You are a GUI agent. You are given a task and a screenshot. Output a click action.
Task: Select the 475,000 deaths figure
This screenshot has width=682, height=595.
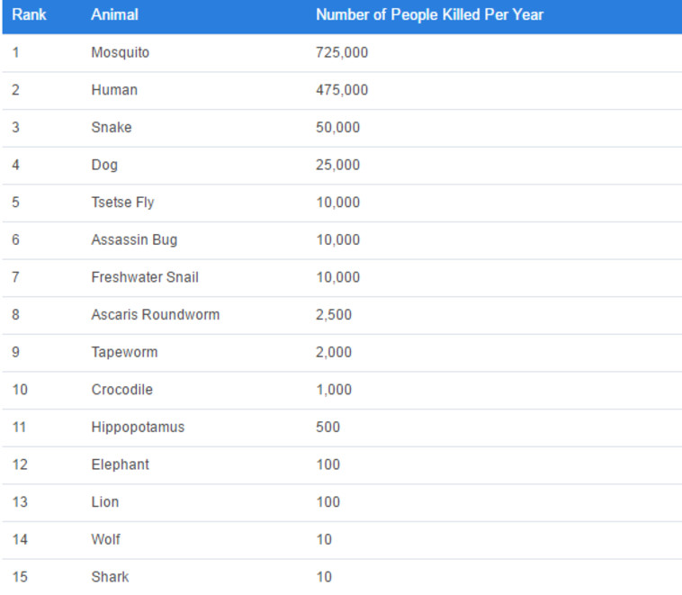click(342, 90)
